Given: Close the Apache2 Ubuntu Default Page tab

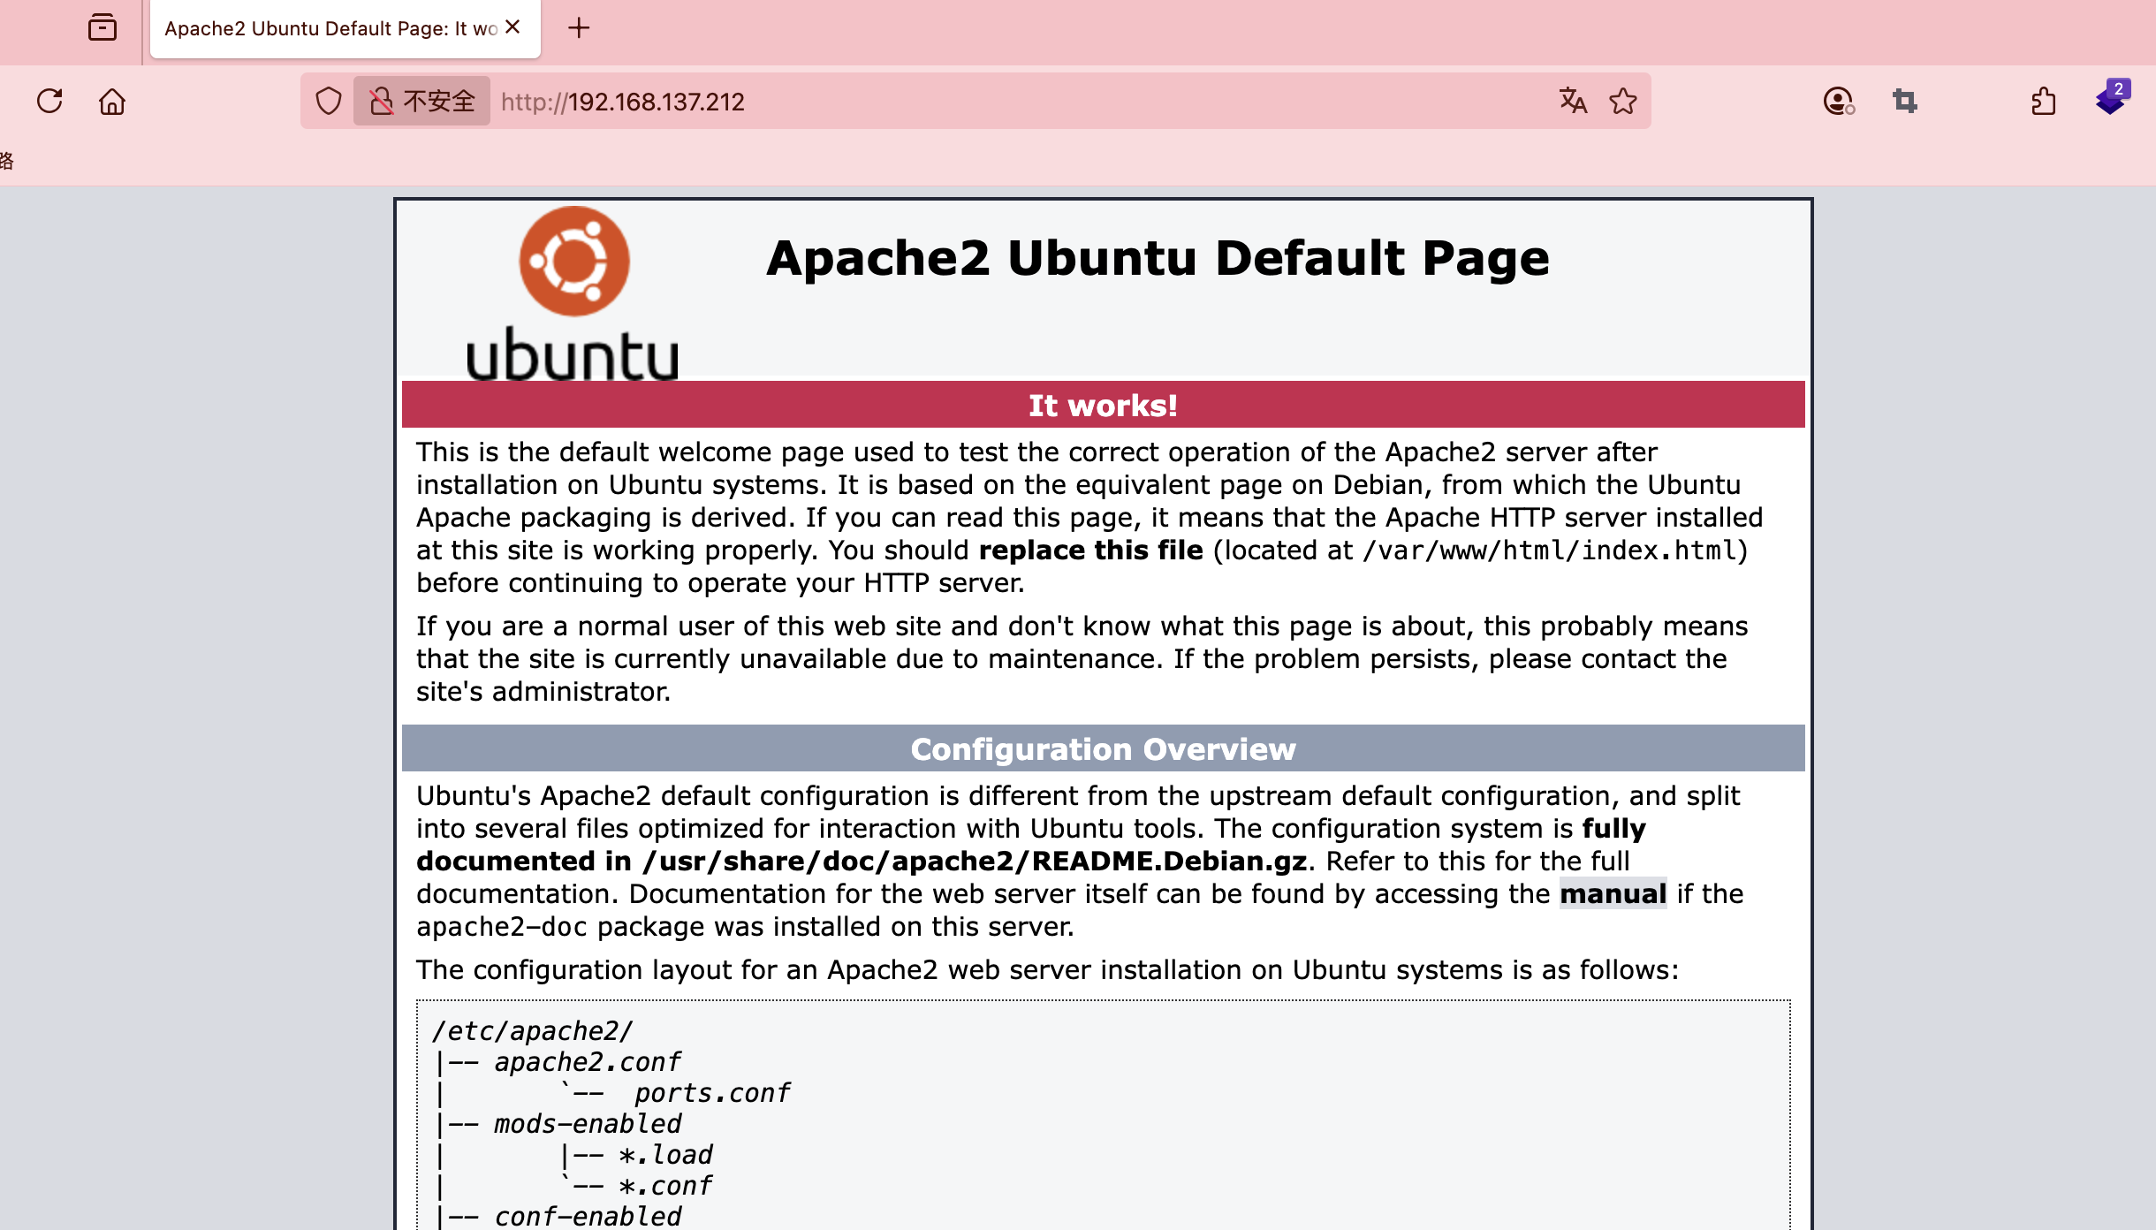Looking at the screenshot, I should (x=512, y=27).
